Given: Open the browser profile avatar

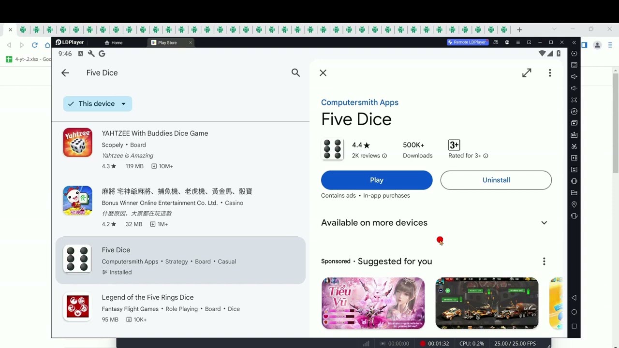Looking at the screenshot, I should point(597,45).
